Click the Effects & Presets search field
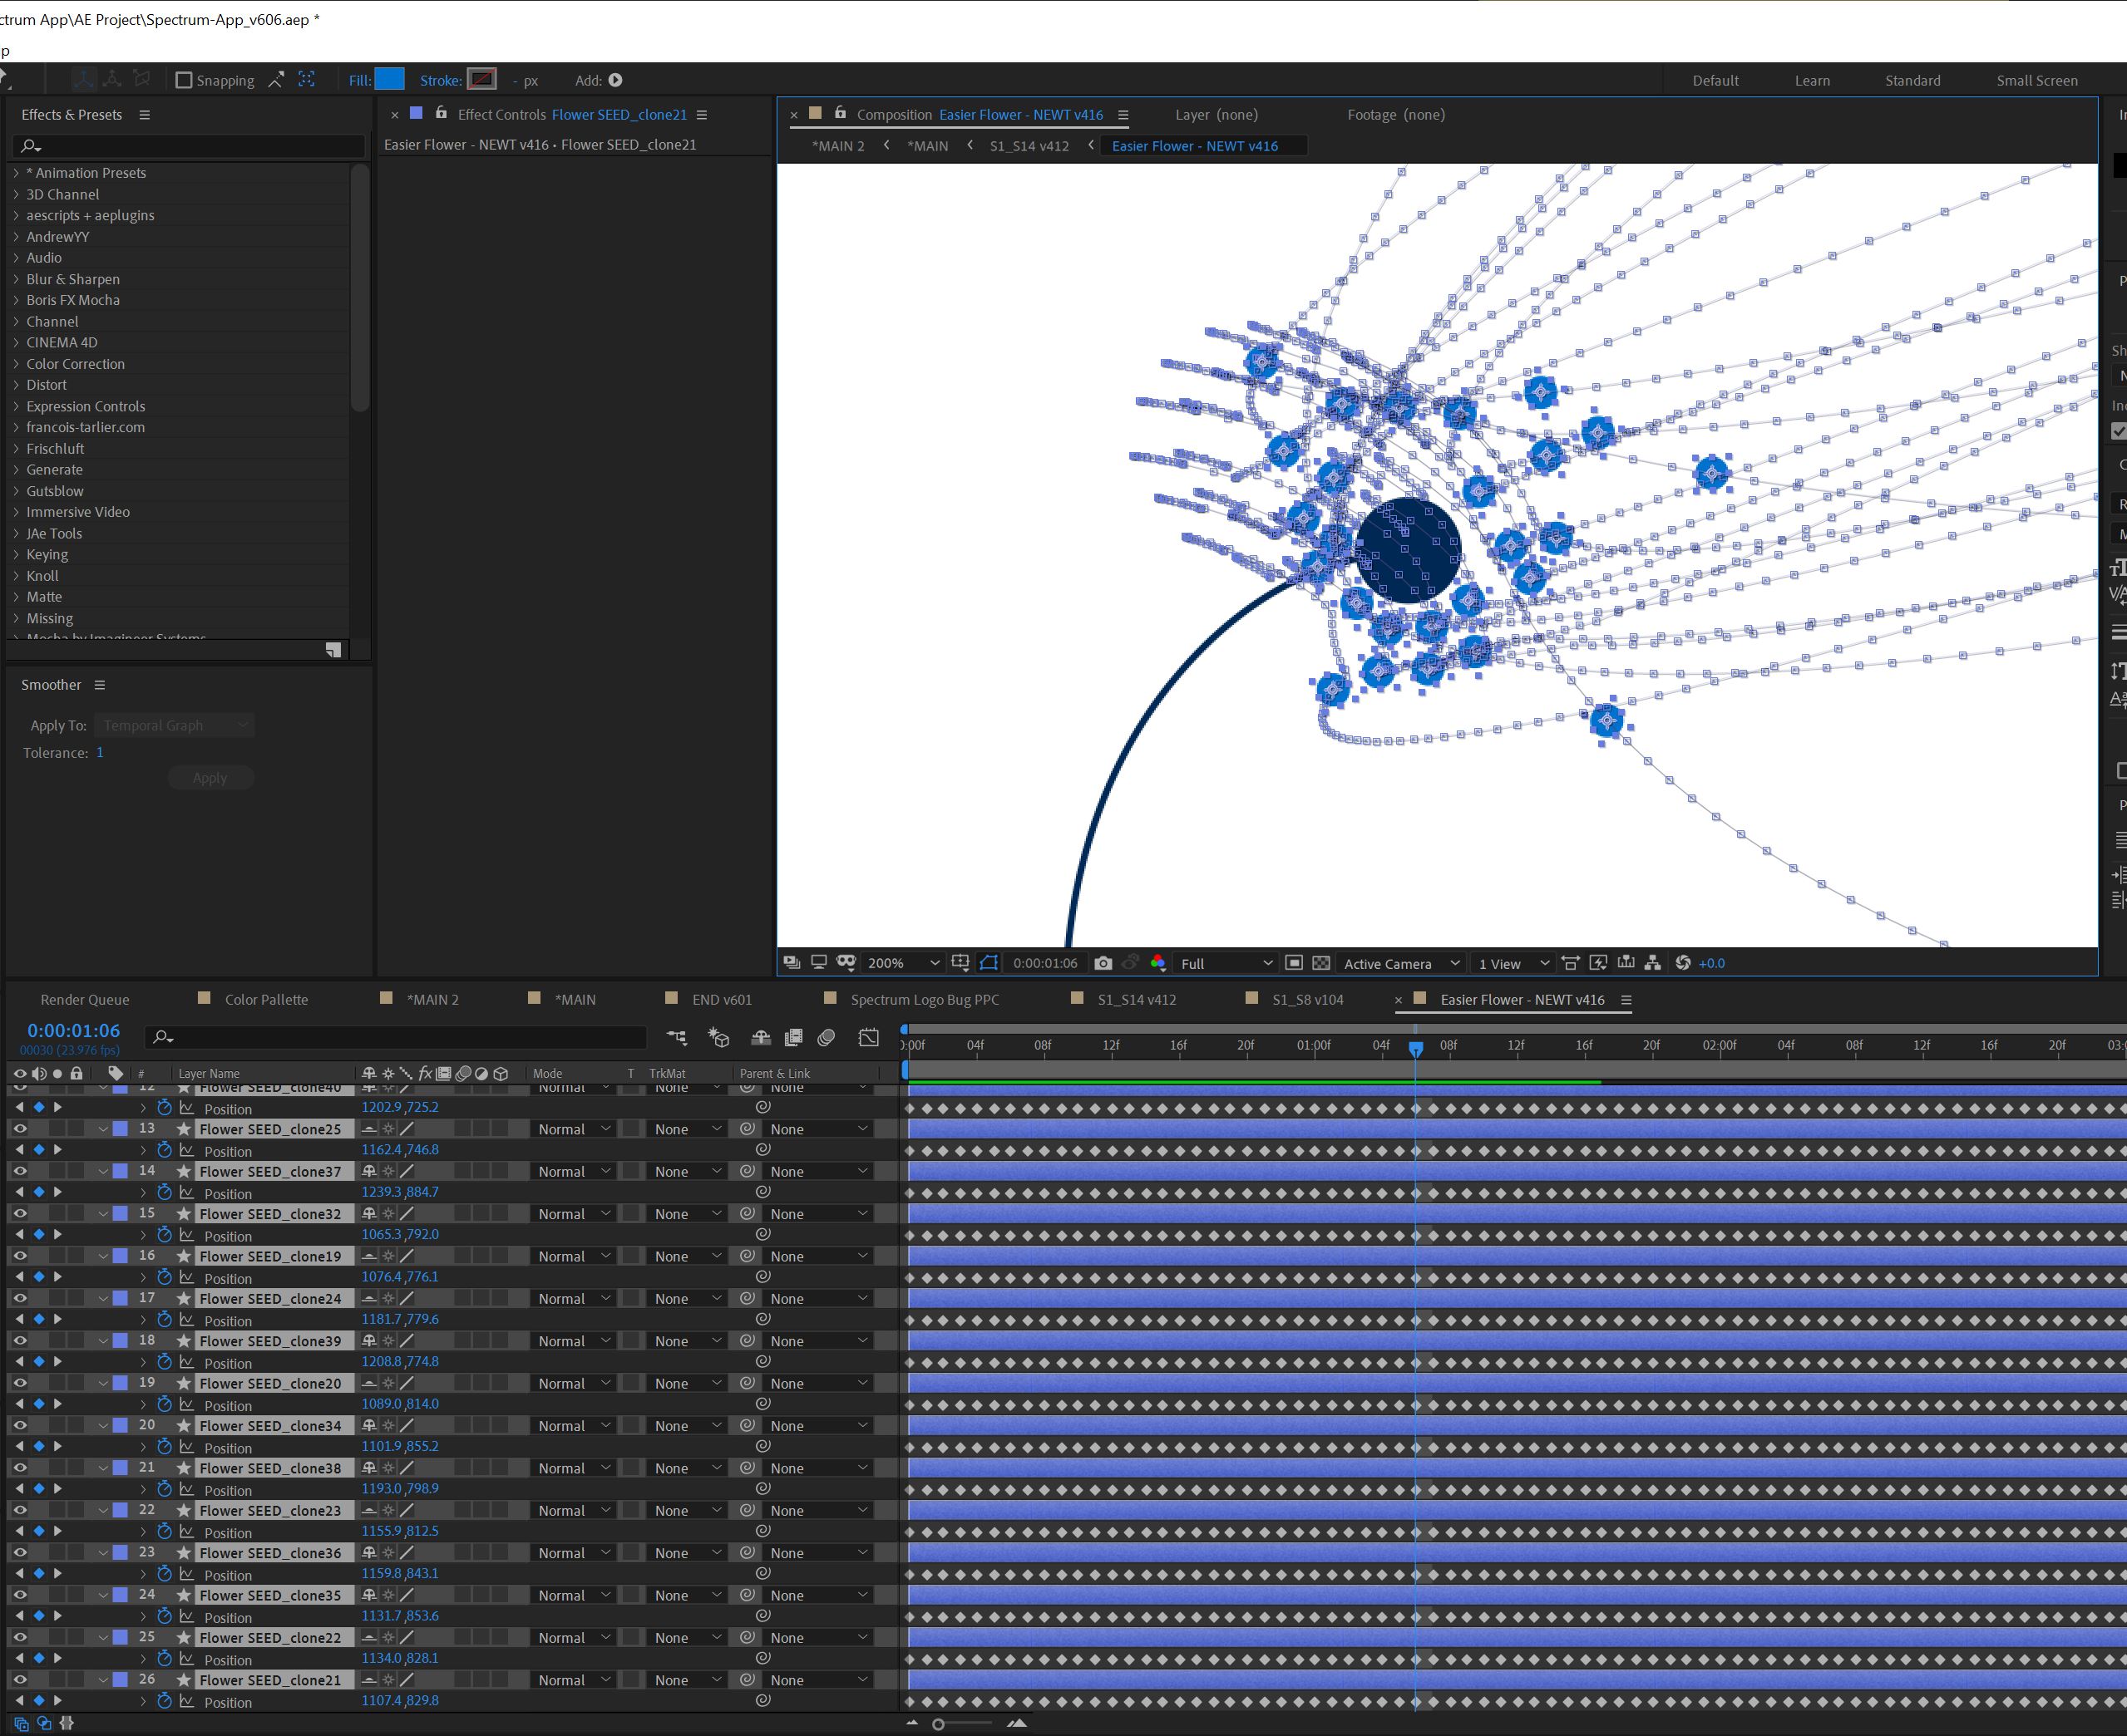This screenshot has height=1736, width=2127. pyautogui.click(x=190, y=146)
